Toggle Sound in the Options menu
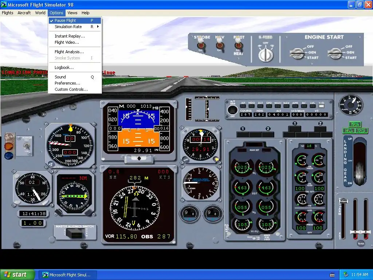Image resolution: width=373 pixels, height=280 pixels. tap(75, 77)
